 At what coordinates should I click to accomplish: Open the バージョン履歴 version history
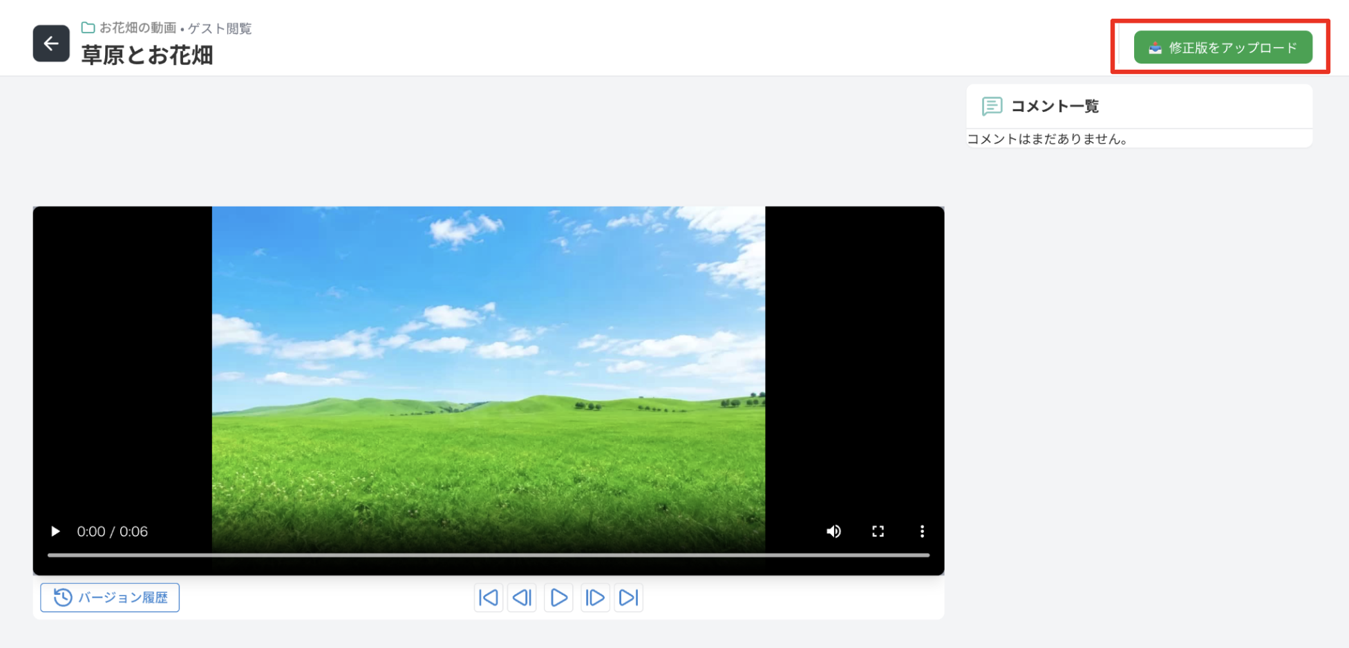[110, 598]
